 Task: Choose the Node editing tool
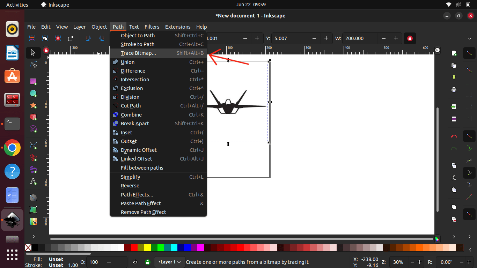pyautogui.click(x=33, y=65)
